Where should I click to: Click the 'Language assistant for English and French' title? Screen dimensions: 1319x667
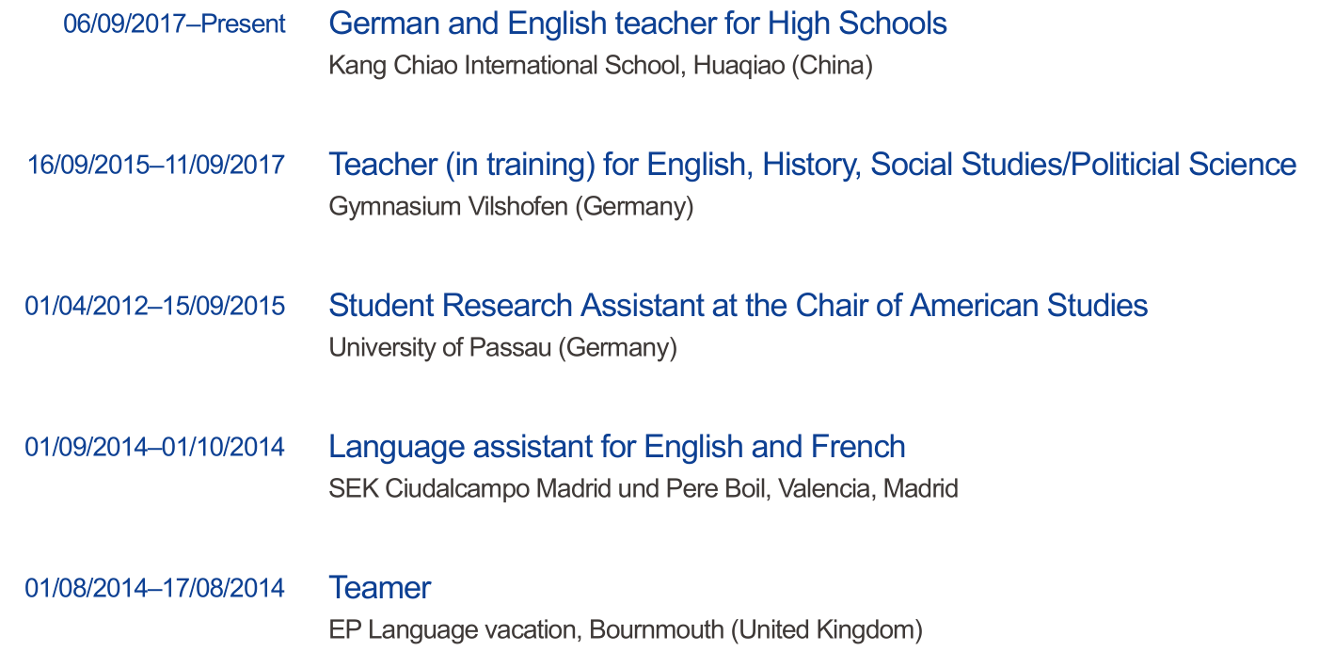(616, 447)
